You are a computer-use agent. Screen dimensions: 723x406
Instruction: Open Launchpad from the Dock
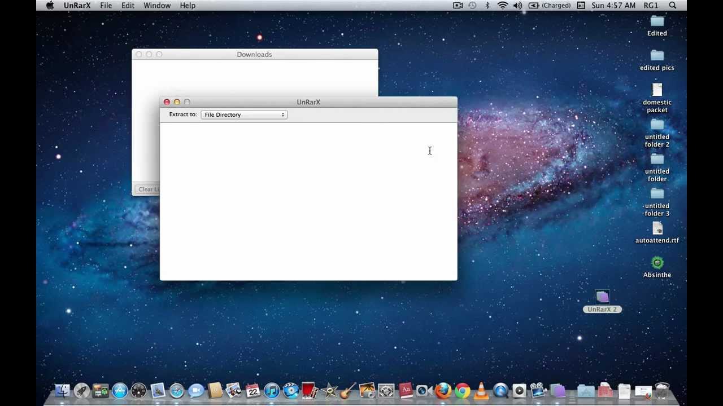coord(81,390)
